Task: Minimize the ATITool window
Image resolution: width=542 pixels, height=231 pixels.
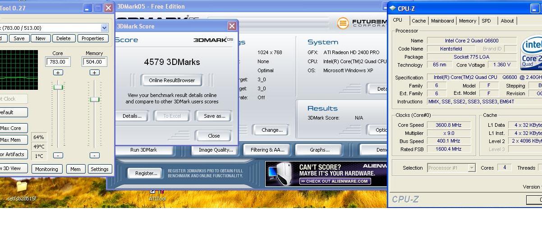Action: coord(87,8)
